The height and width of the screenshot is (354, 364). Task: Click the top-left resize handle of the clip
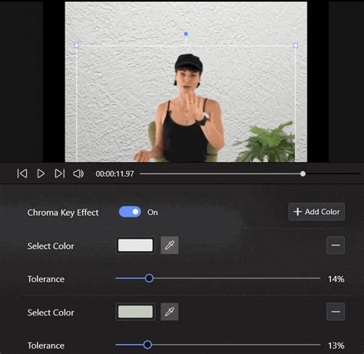pos(76,45)
